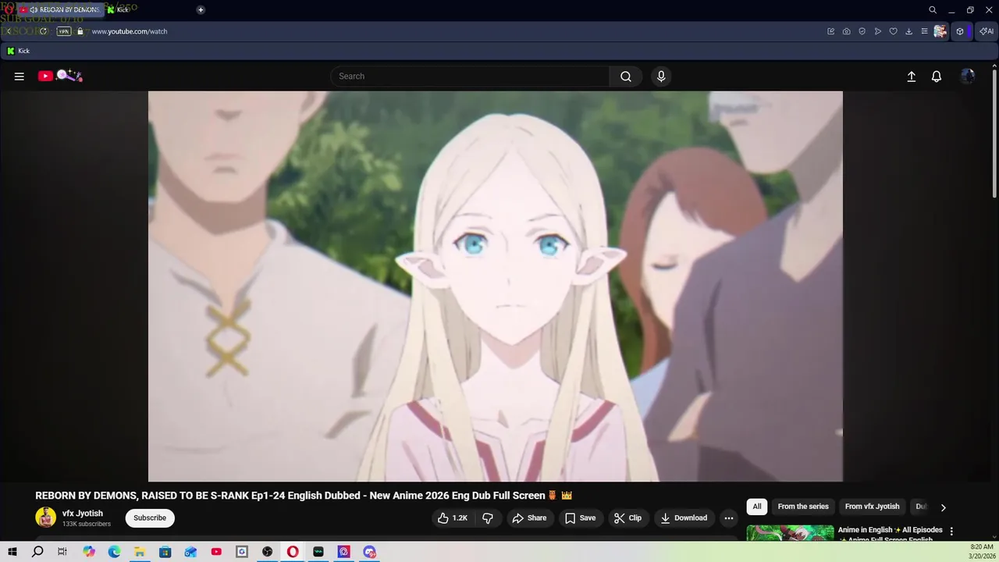The width and height of the screenshot is (999, 562).
Task: Dislike the video with thumbs down
Action: [488, 518]
